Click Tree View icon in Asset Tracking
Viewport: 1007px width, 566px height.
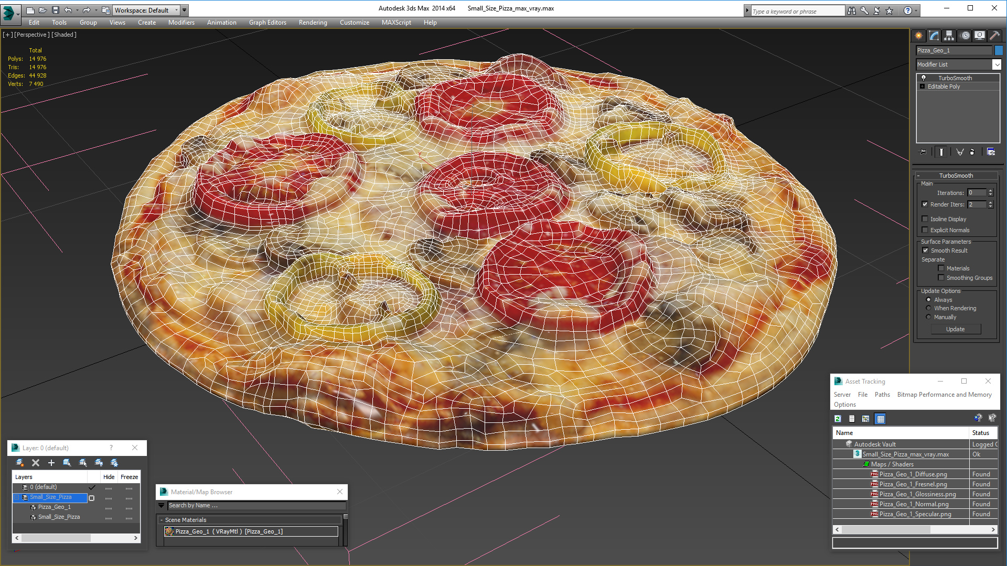[x=866, y=419]
